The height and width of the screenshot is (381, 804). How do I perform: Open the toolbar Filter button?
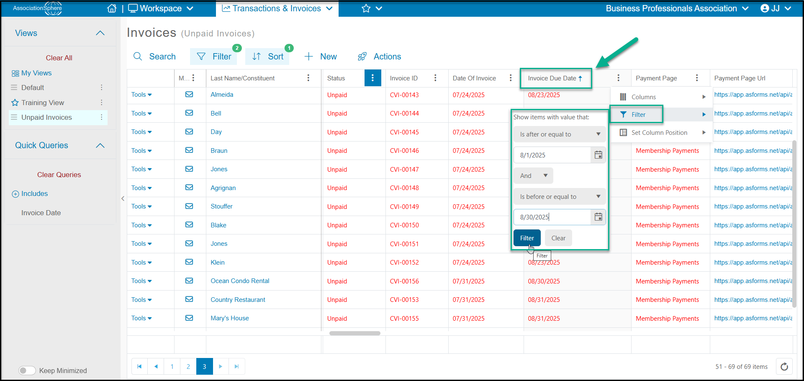coord(214,57)
